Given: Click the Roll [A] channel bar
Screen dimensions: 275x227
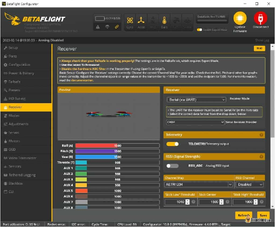Looking at the screenshot, I should point(117,145).
